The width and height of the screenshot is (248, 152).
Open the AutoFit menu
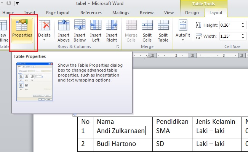183,30
